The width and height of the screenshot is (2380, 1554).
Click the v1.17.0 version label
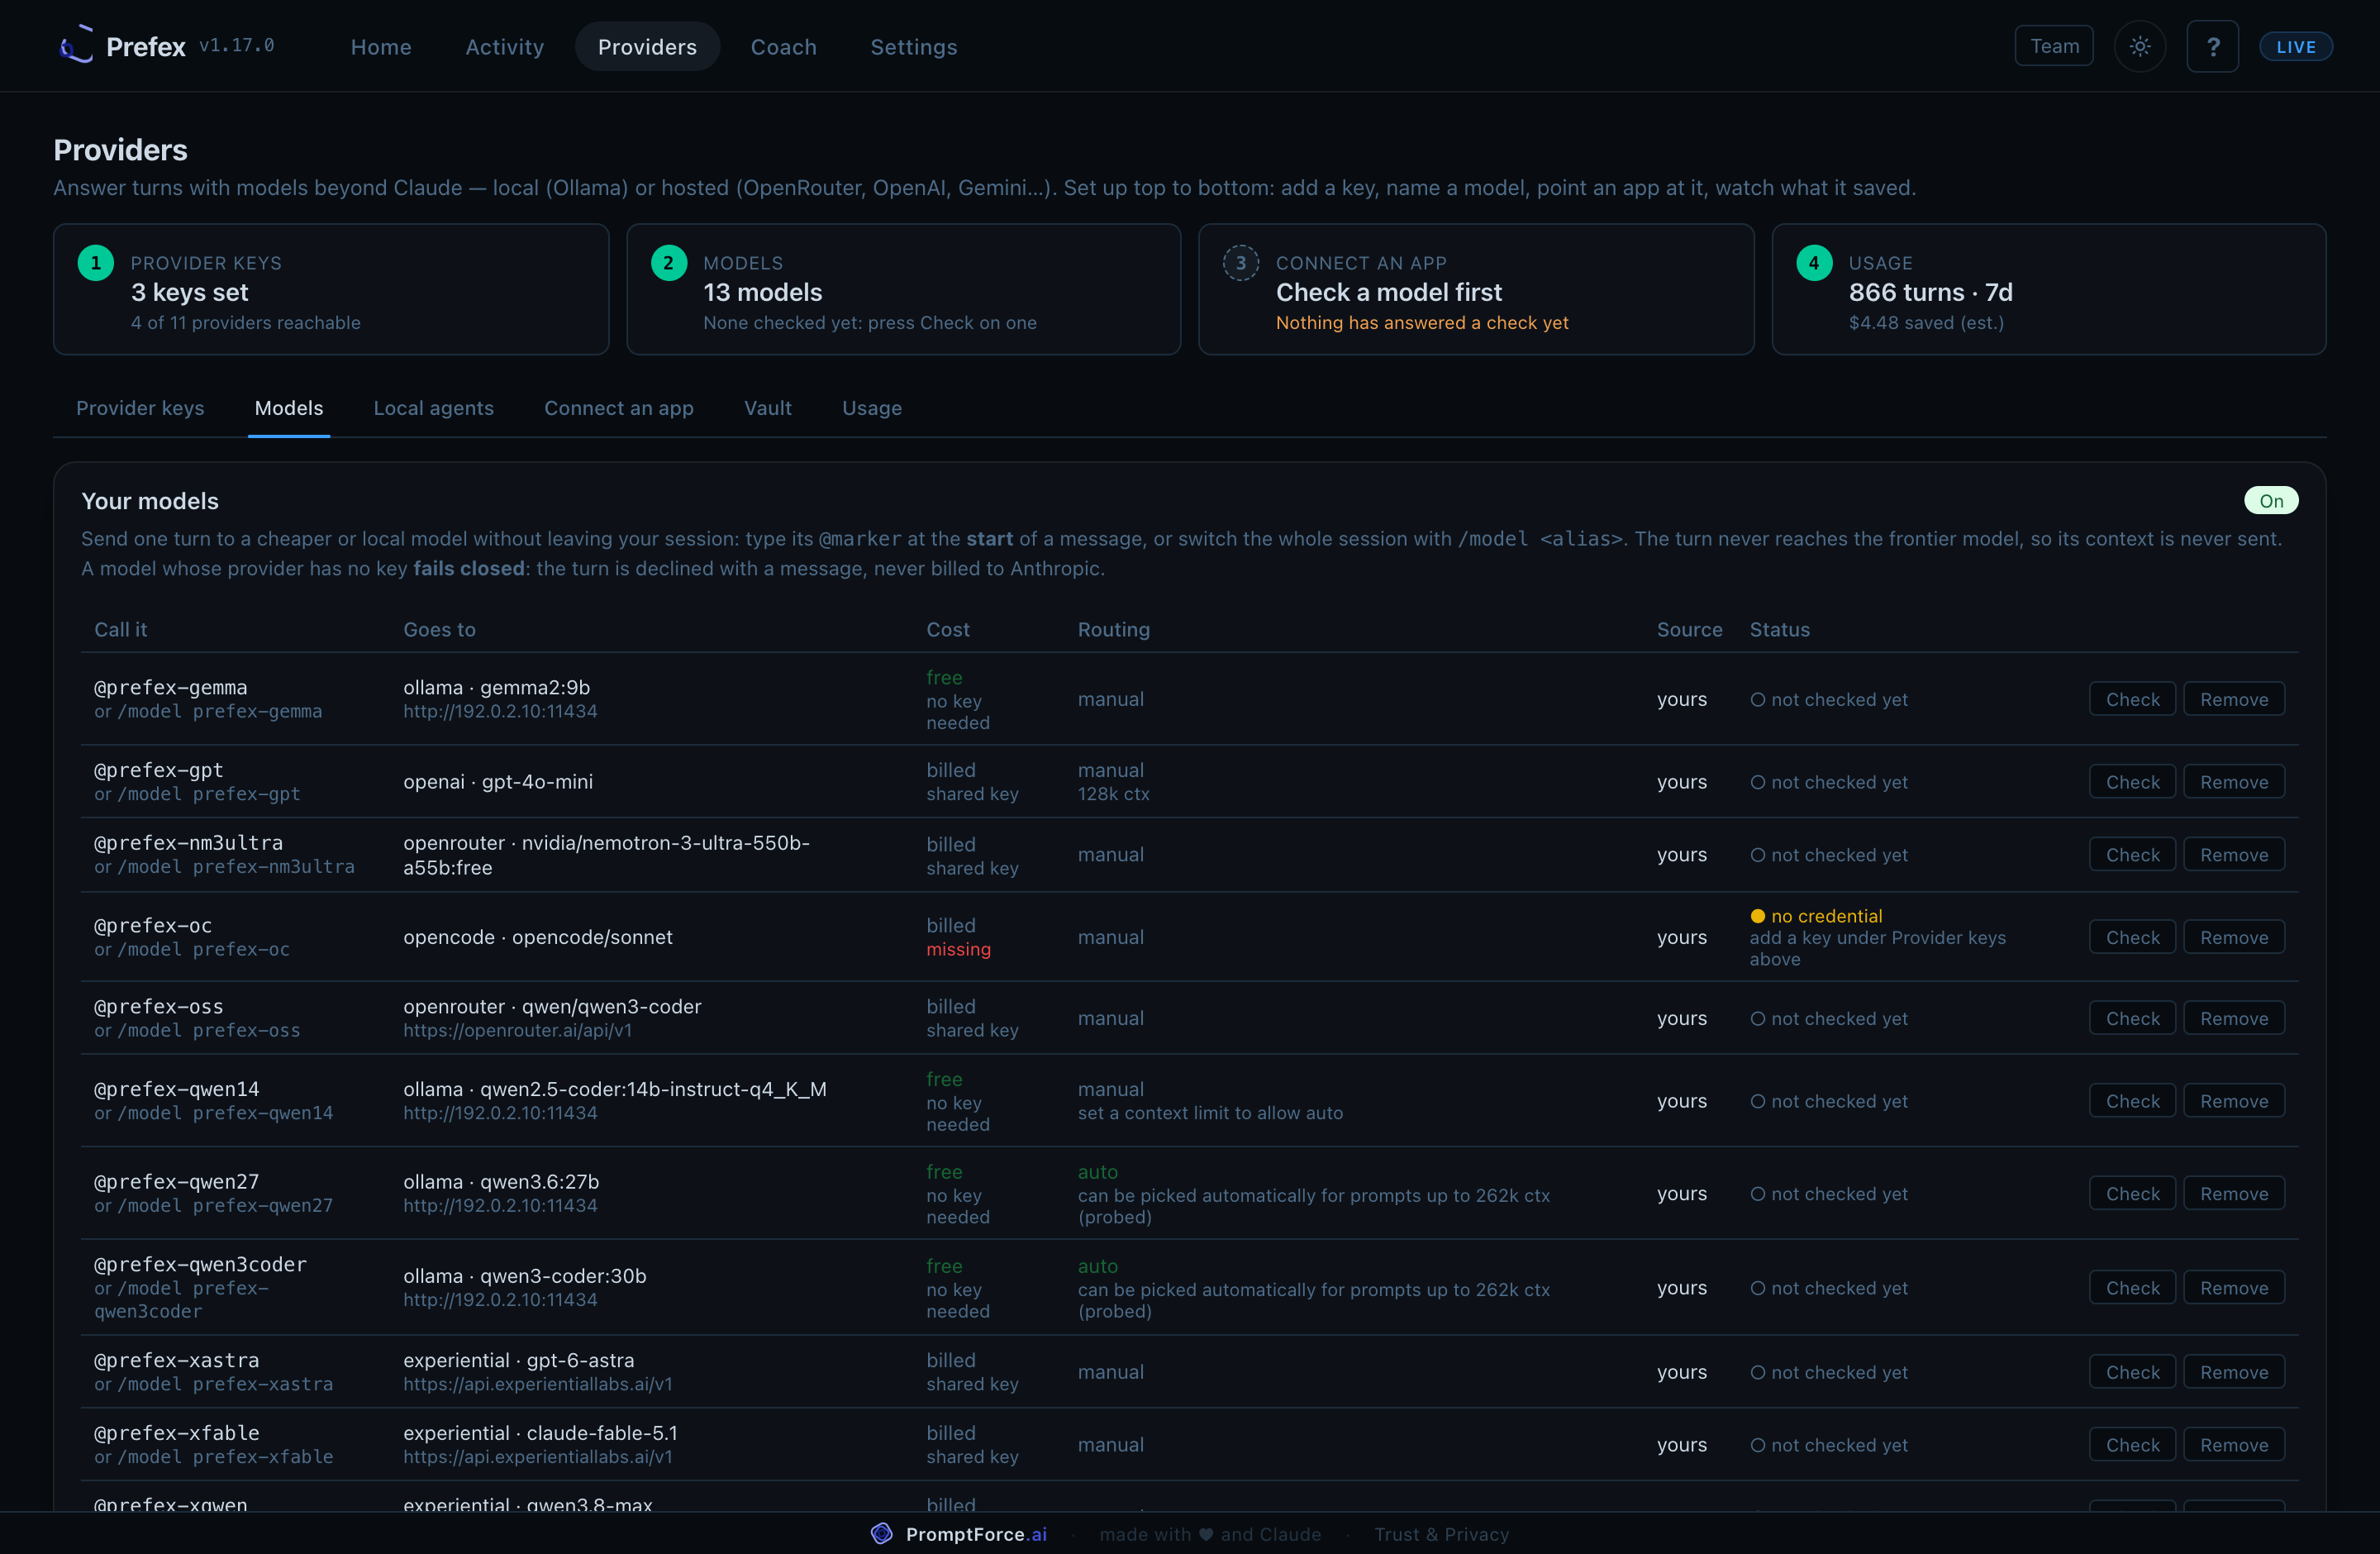236,46
